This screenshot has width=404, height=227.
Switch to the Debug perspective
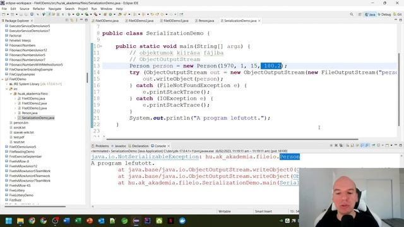[384, 15]
